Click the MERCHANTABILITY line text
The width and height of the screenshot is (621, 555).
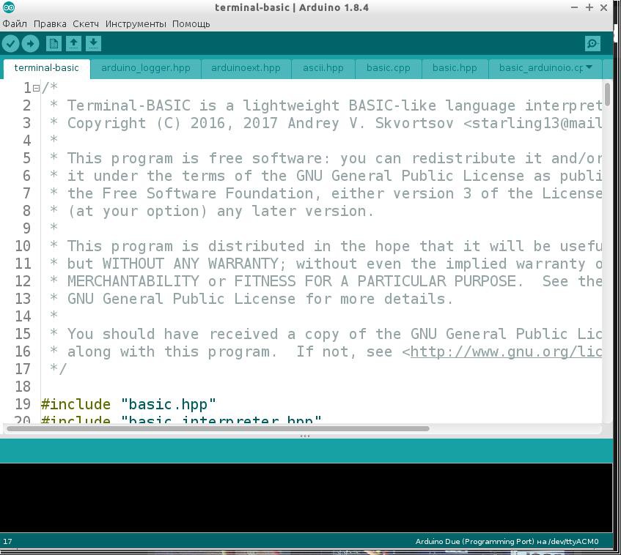[326, 281]
